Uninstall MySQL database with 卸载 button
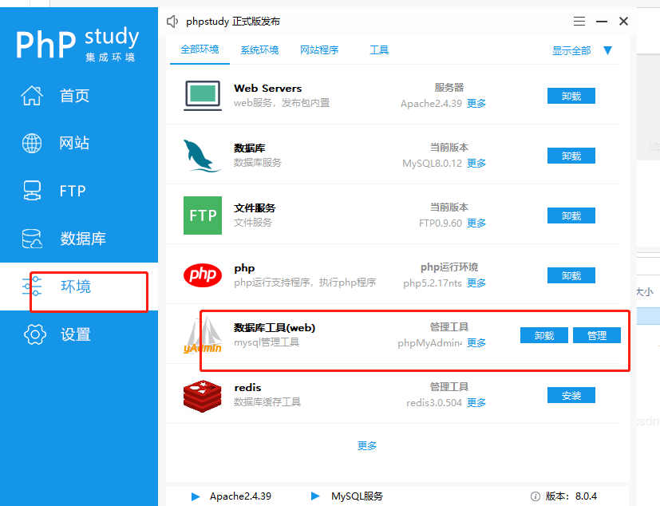 click(571, 156)
